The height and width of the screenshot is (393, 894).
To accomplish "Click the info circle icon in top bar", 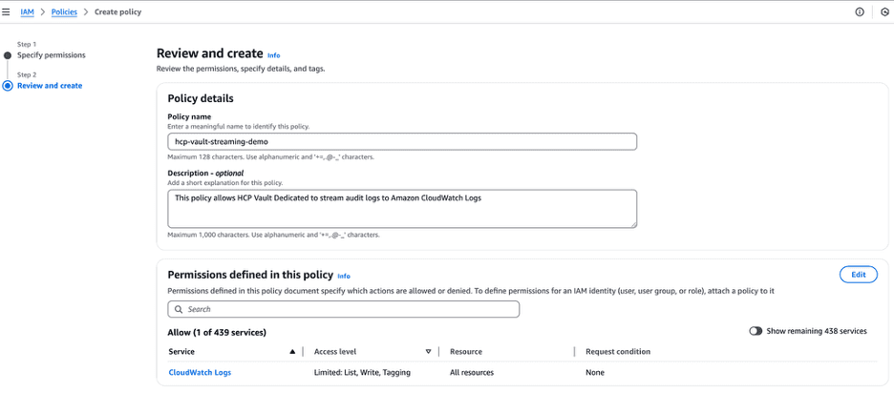I will (859, 12).
